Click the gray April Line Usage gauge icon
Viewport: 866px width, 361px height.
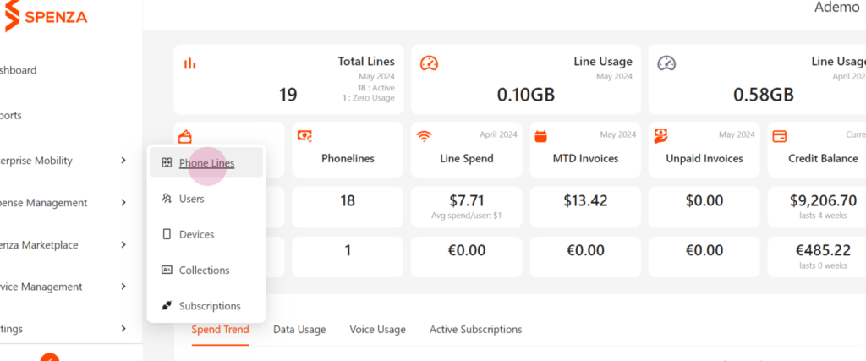click(666, 63)
